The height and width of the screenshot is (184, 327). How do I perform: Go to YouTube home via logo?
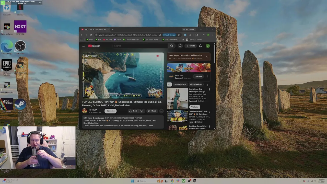pyautogui.click(x=94, y=46)
